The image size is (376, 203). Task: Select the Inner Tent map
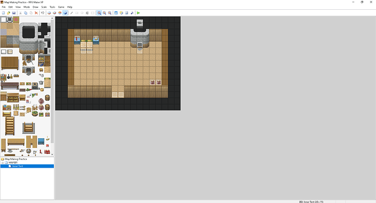[x=18, y=166]
